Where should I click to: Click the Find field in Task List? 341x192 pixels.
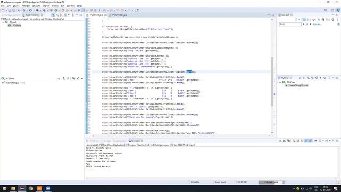(x=290, y=25)
